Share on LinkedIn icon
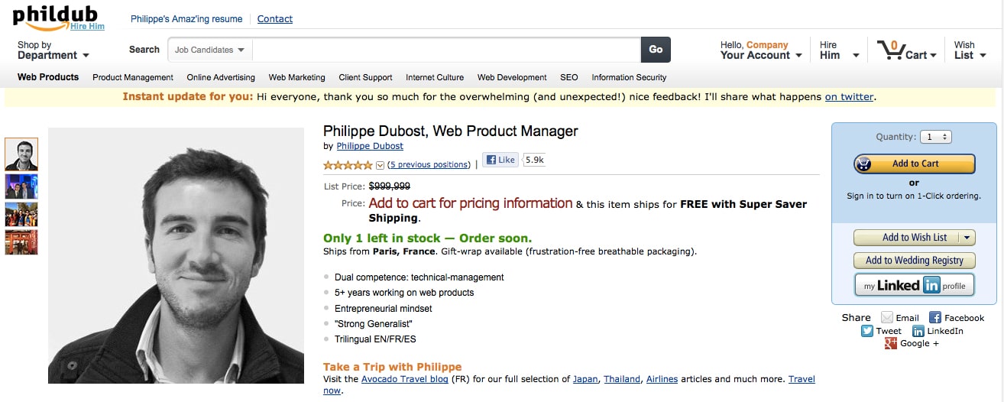This screenshot has height=402, width=1004. (x=918, y=331)
